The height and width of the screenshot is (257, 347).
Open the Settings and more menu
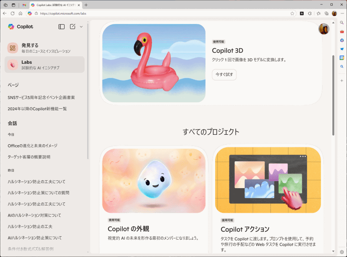(343, 13)
